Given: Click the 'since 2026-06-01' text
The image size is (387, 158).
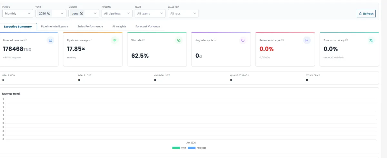Looking at the screenshot, I should click(x=333, y=57).
